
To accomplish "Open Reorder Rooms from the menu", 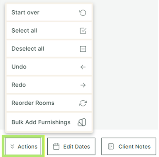I will pyautogui.click(x=49, y=103).
